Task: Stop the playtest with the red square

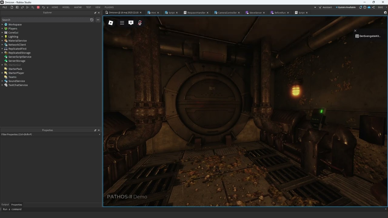Action: tap(38, 7)
